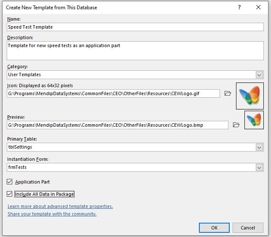Focus the Name field Speed Test Template

135,27
